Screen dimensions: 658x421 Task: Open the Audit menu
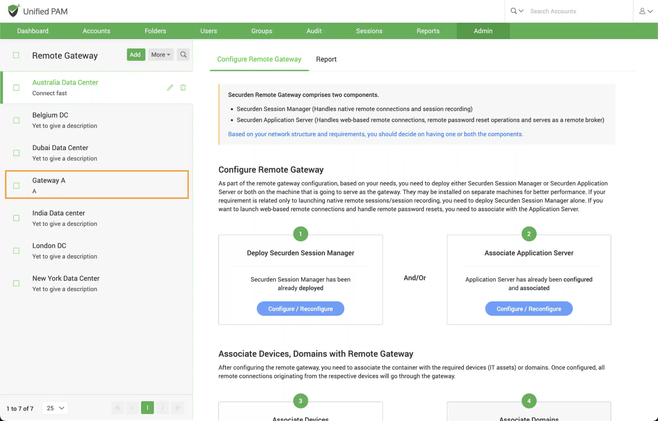click(x=314, y=31)
